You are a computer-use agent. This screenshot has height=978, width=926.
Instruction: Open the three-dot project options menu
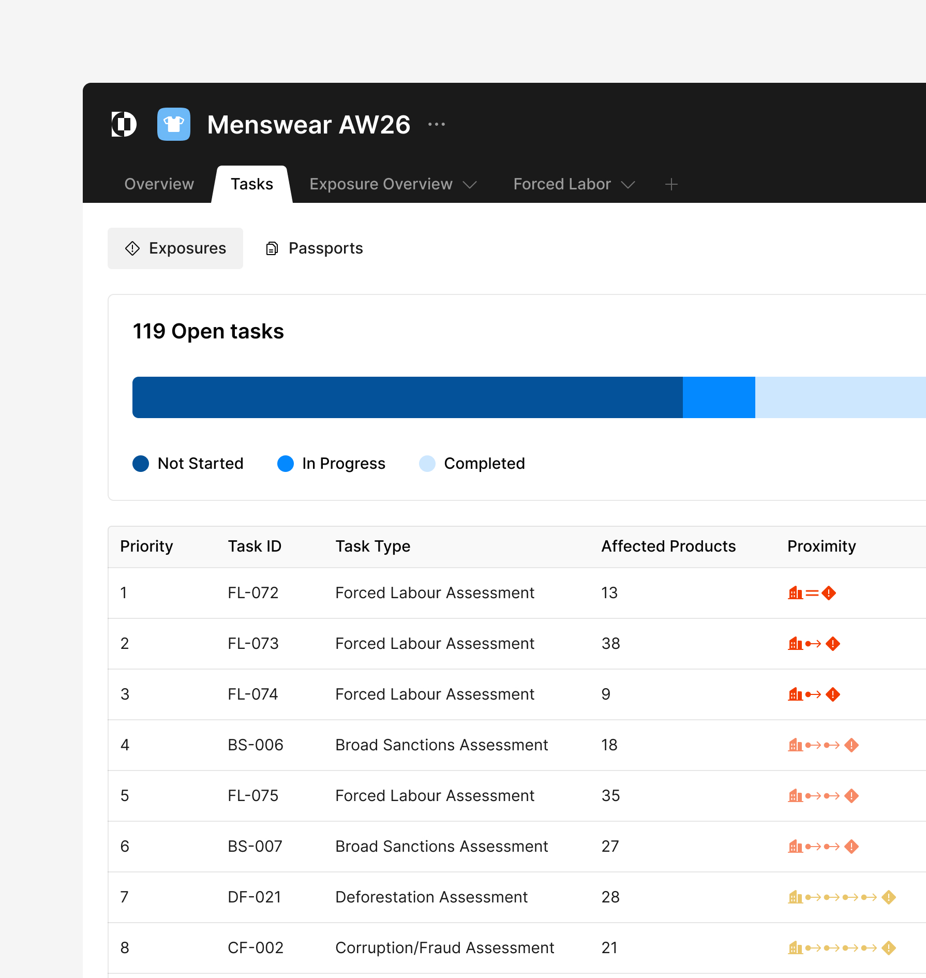click(x=437, y=124)
